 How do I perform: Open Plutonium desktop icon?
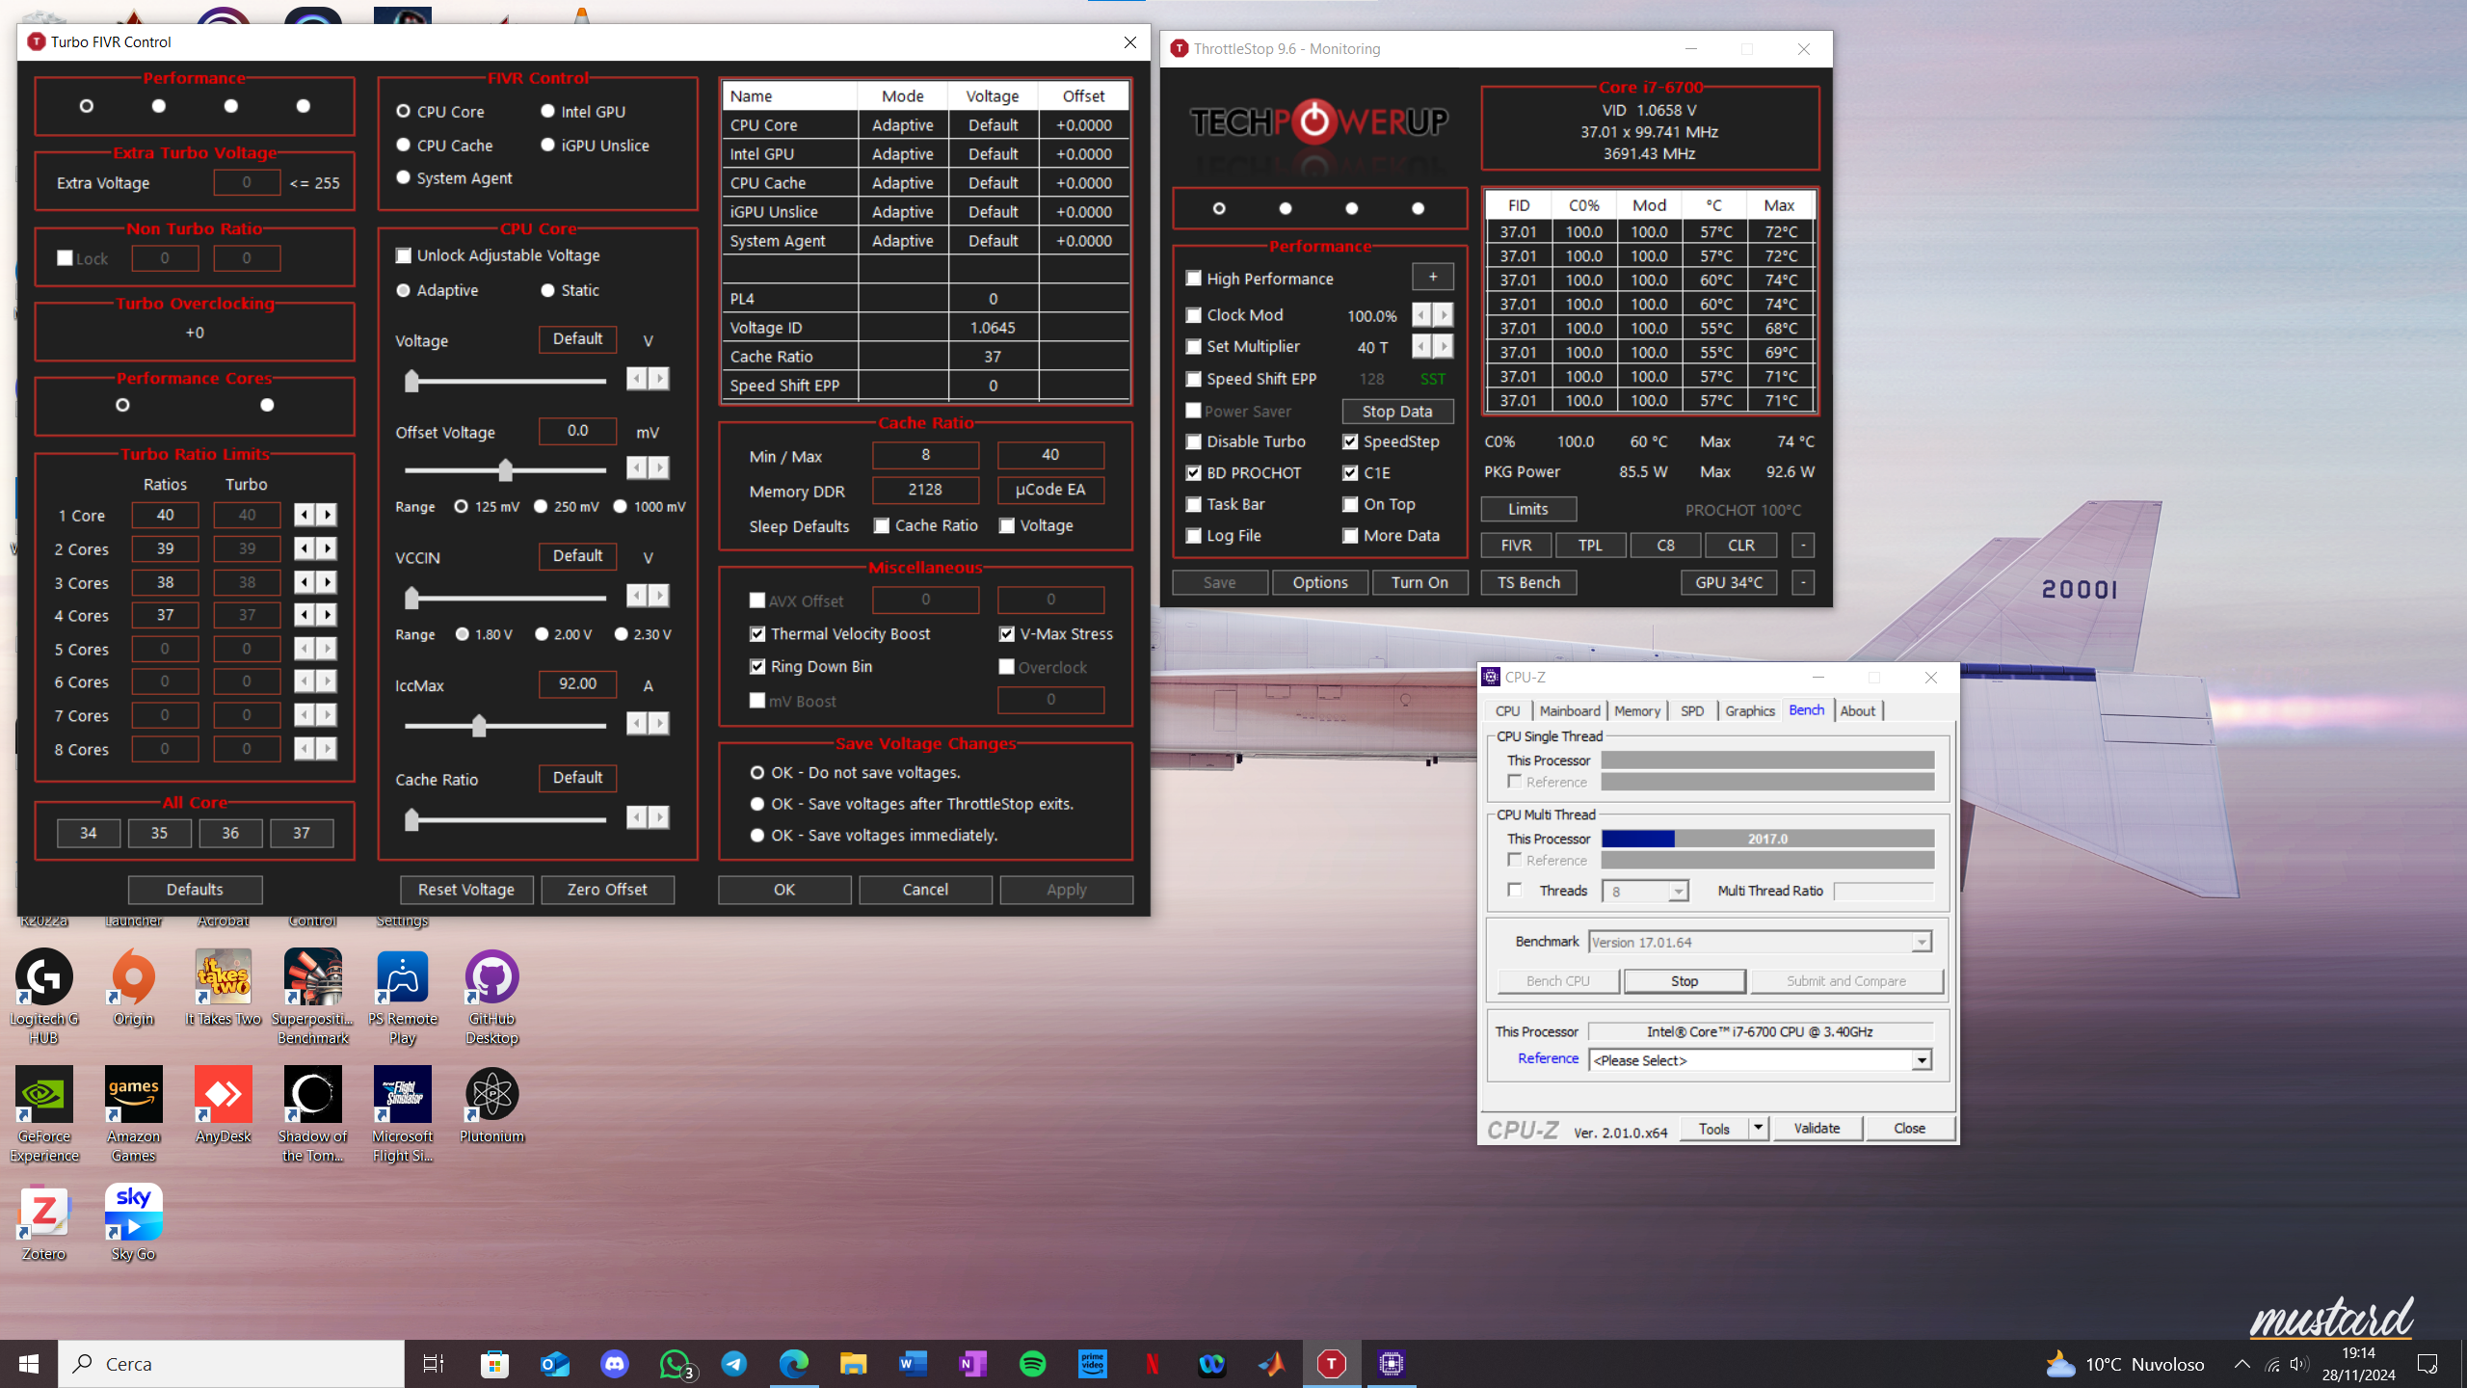point(491,1107)
